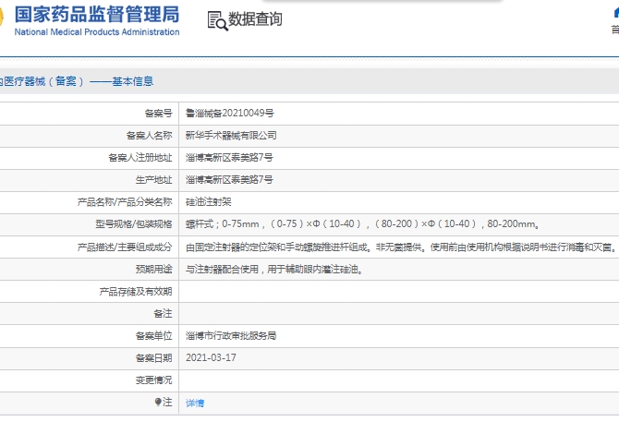Click the 国家药品监督管理局 logo text

97,14
